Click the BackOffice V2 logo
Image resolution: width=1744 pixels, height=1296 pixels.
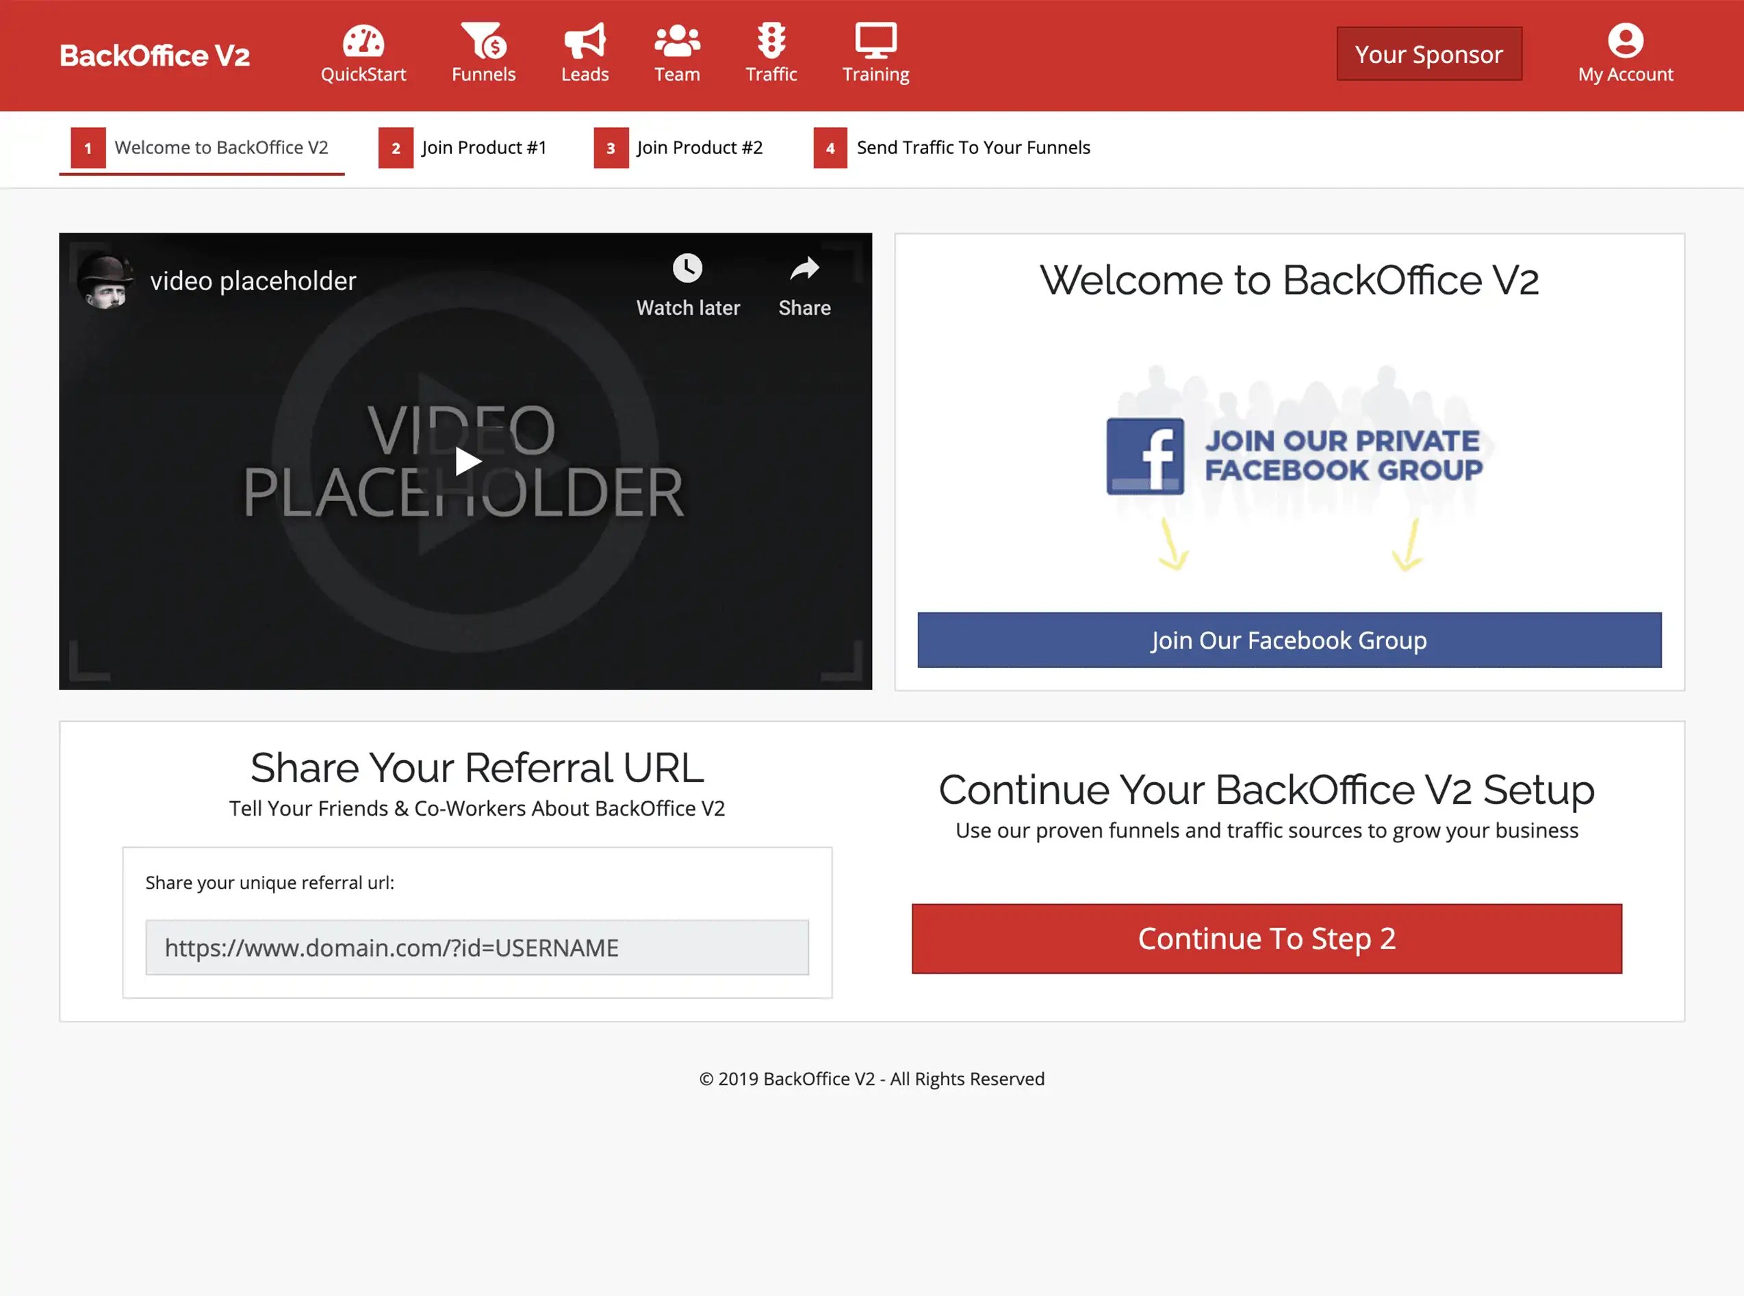tap(155, 55)
